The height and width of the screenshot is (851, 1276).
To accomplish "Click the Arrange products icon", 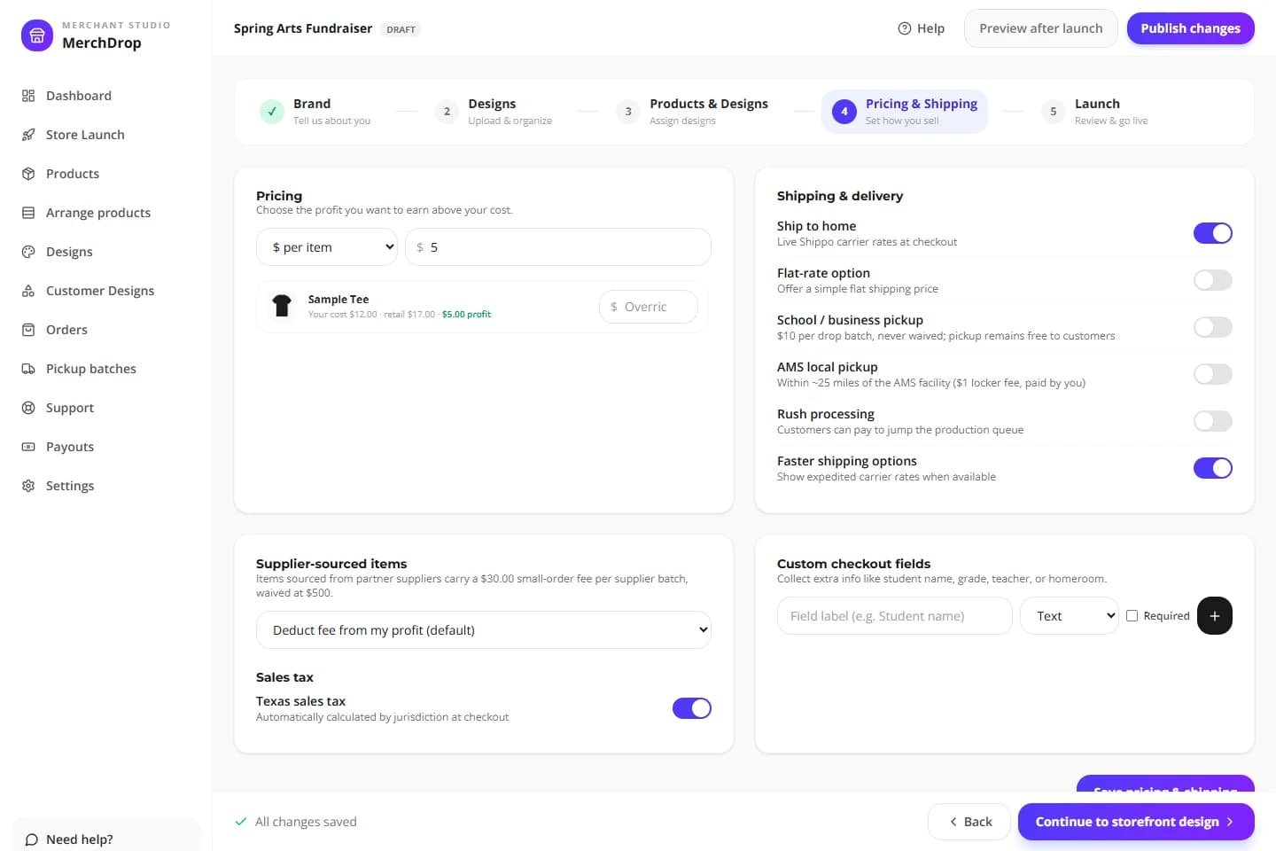I will click(x=28, y=213).
